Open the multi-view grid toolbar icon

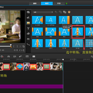coord(34,57)
